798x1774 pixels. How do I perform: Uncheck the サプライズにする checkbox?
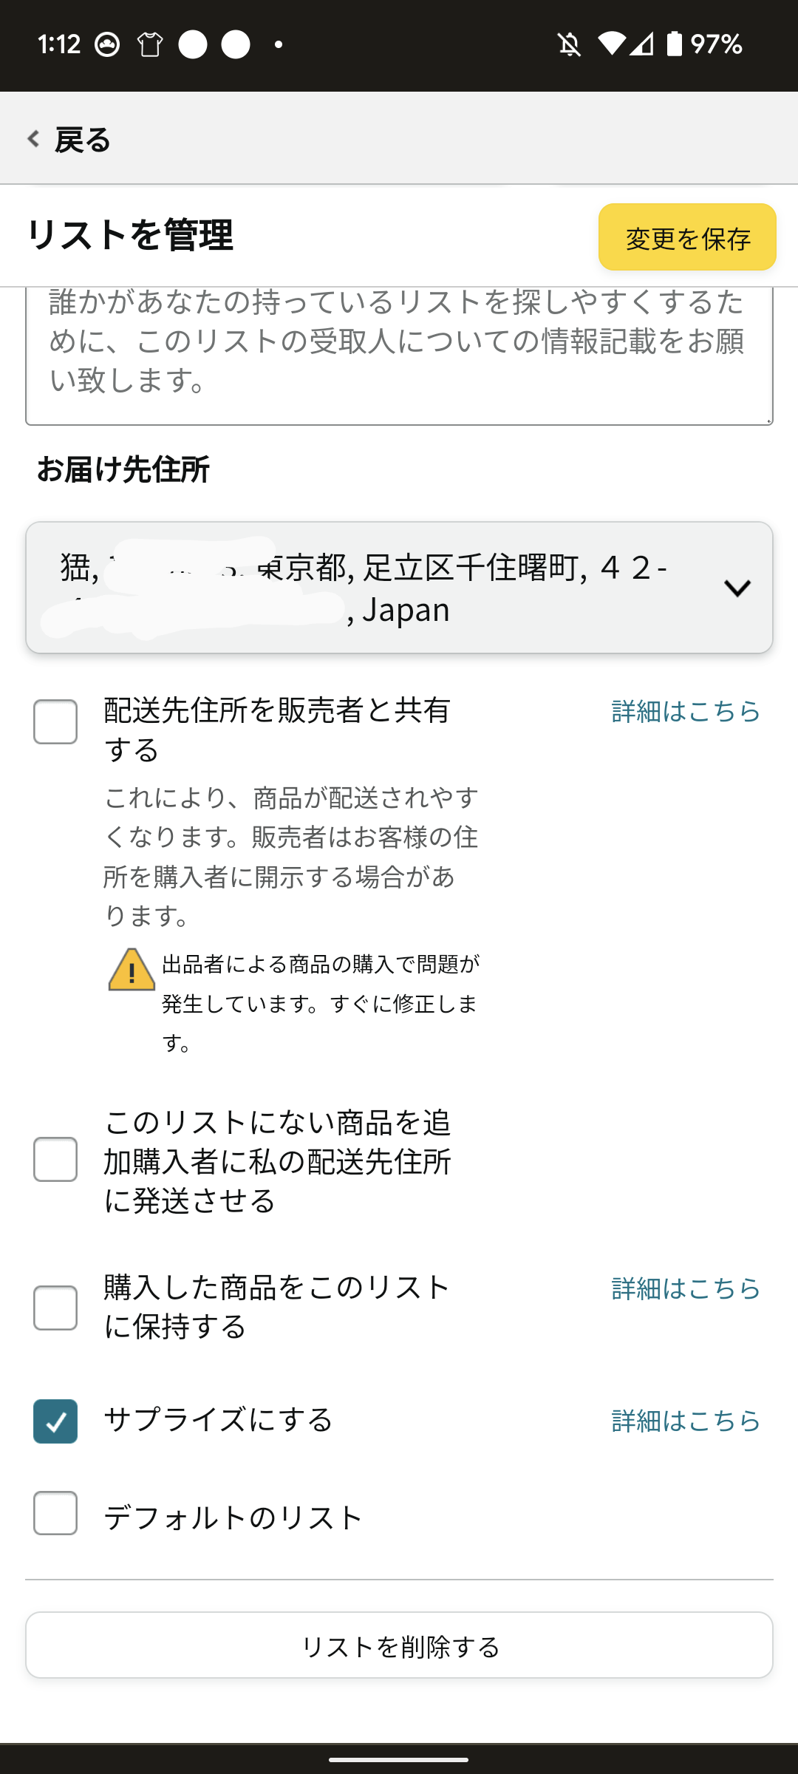point(55,1421)
